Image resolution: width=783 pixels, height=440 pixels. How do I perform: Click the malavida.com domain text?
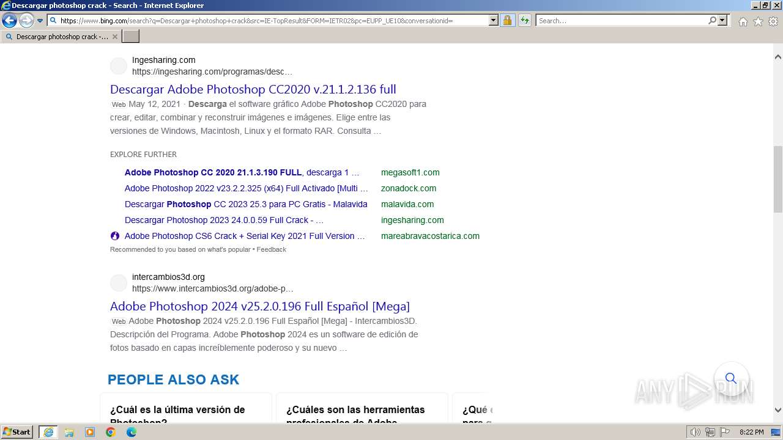(407, 204)
